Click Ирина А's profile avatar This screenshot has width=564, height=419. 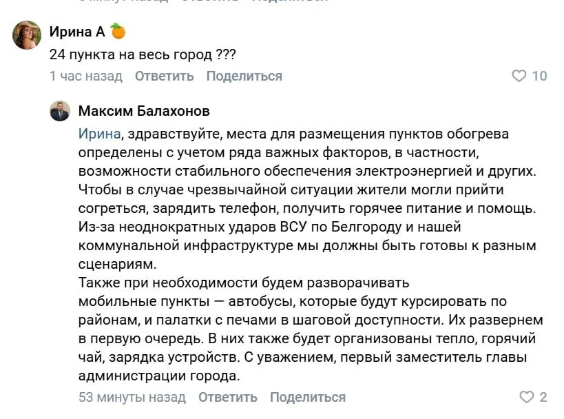click(x=27, y=35)
